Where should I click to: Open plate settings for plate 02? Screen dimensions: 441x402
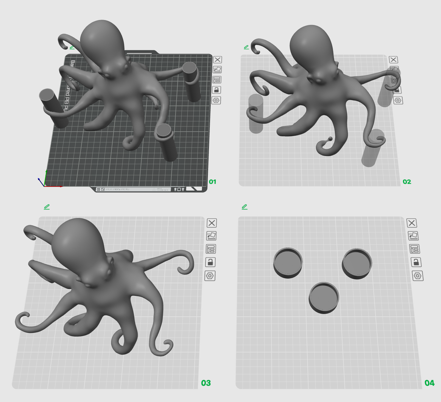pos(398,100)
